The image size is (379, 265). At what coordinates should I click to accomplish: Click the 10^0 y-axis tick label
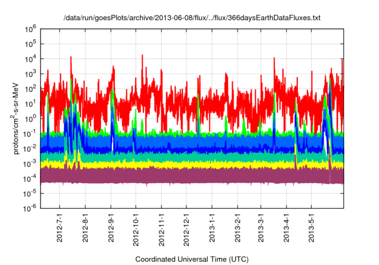point(30,118)
